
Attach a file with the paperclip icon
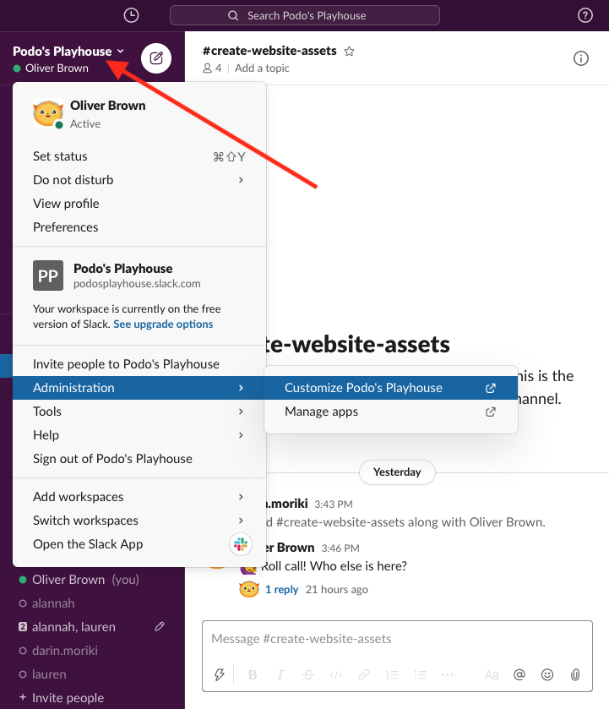click(x=575, y=674)
